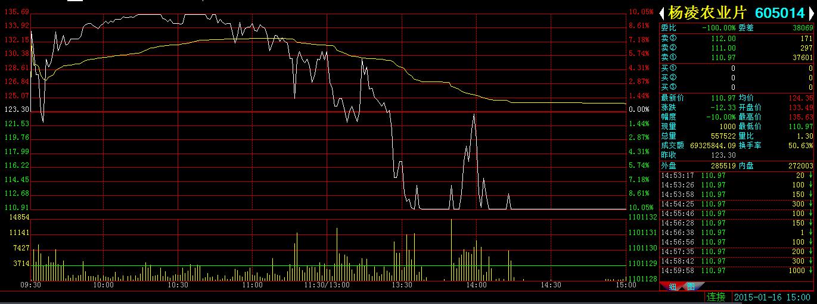
Task: Click the 连接 connection status button
Action: tap(716, 297)
